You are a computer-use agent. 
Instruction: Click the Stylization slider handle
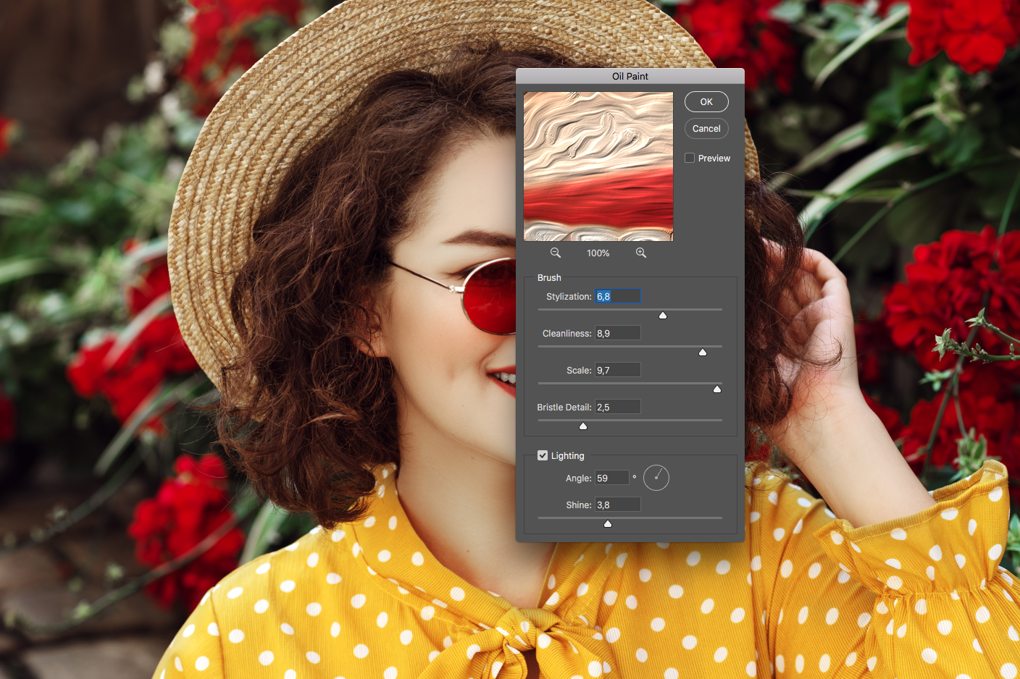(663, 316)
